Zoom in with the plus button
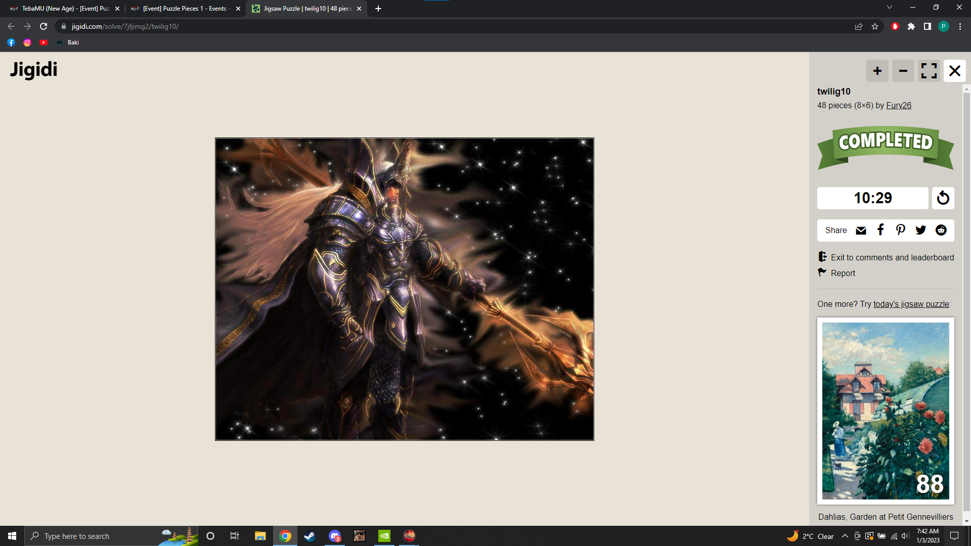The height and width of the screenshot is (546, 971). 877,71
